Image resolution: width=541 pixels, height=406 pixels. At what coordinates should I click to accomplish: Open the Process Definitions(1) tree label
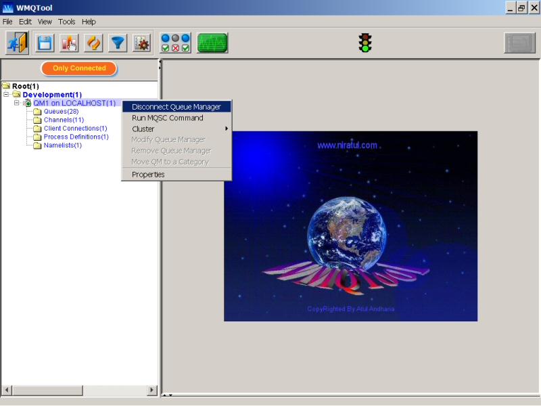click(76, 137)
